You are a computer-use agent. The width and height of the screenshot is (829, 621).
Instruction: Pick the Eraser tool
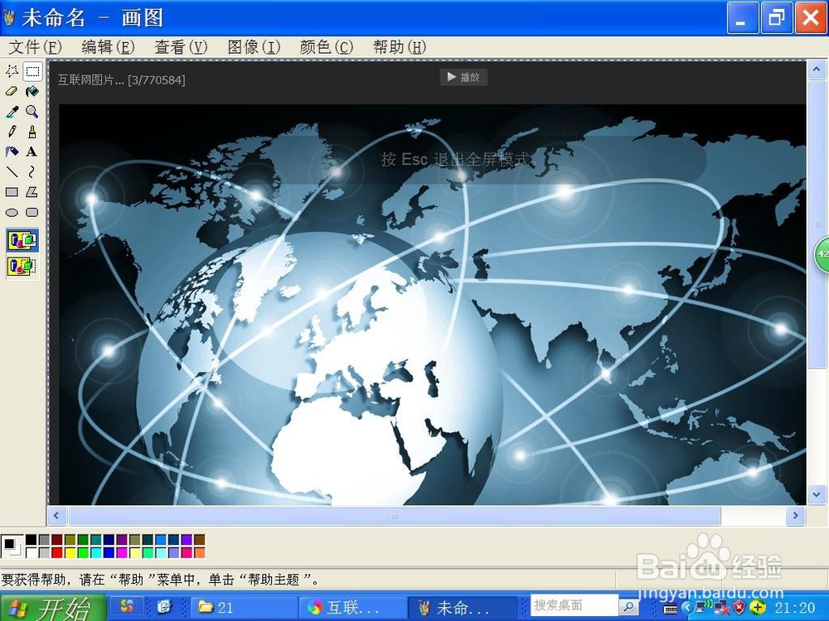coord(12,91)
